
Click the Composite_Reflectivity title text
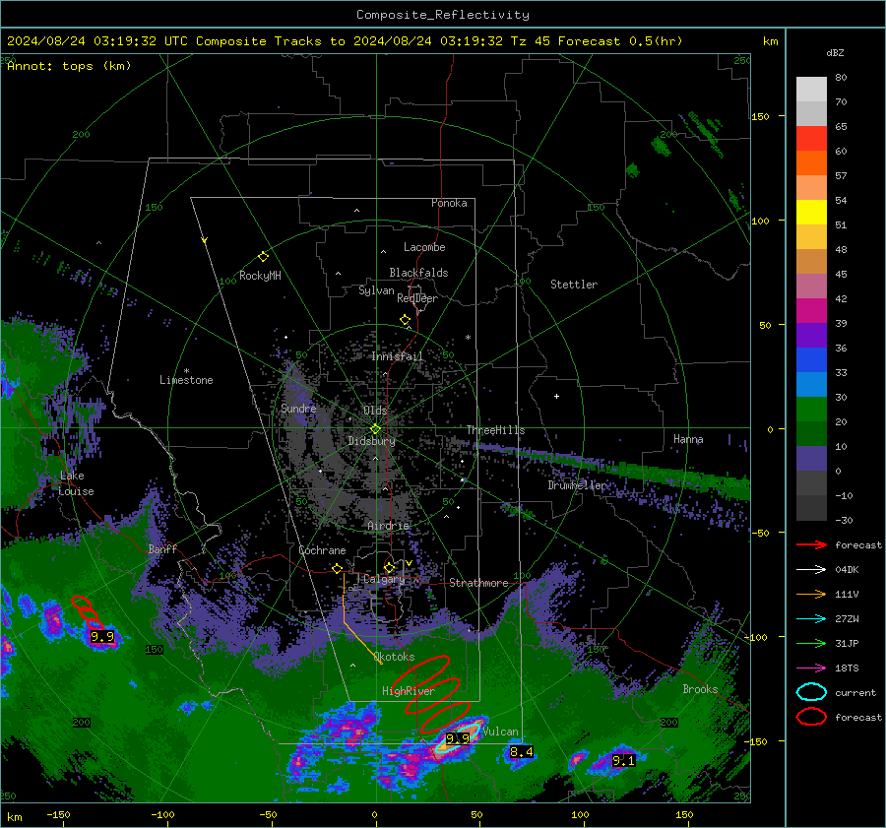(x=443, y=15)
